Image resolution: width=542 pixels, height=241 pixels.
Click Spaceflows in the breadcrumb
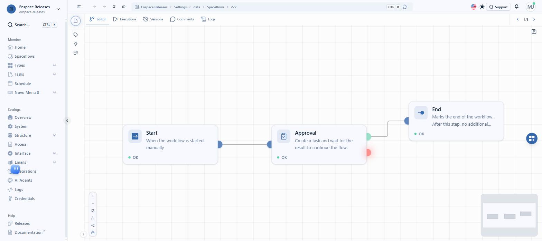click(x=215, y=7)
